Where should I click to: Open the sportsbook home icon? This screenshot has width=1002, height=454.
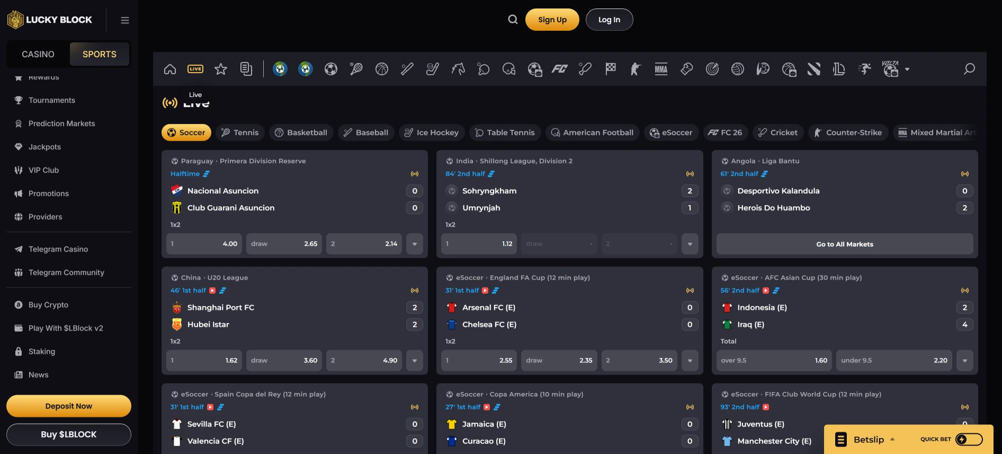[170, 69]
